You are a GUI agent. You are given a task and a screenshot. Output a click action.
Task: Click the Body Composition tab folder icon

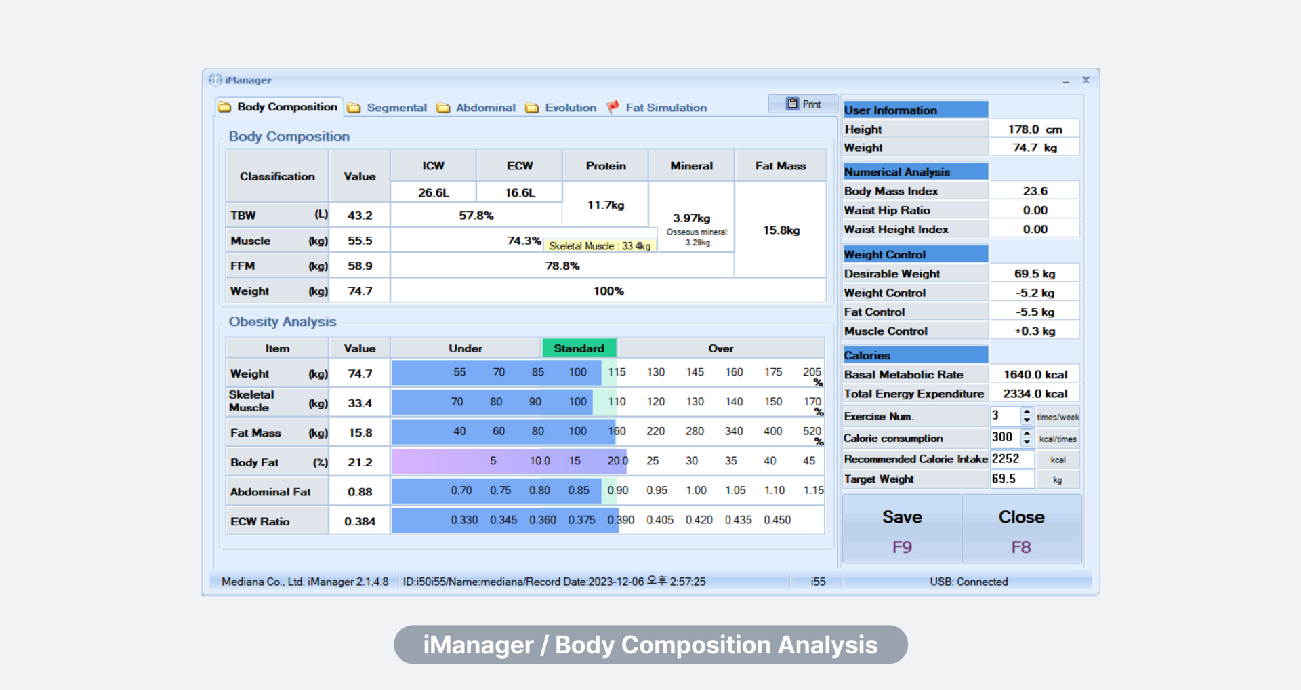pyautogui.click(x=224, y=107)
